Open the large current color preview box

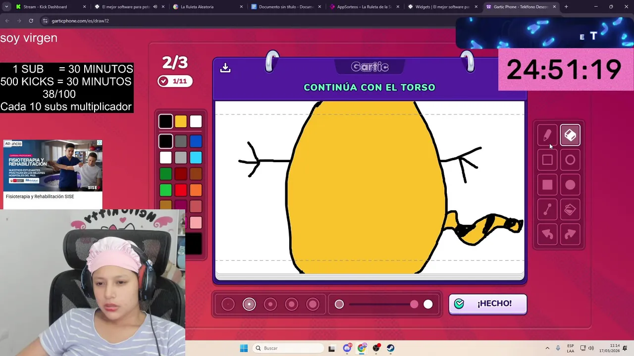(x=193, y=243)
